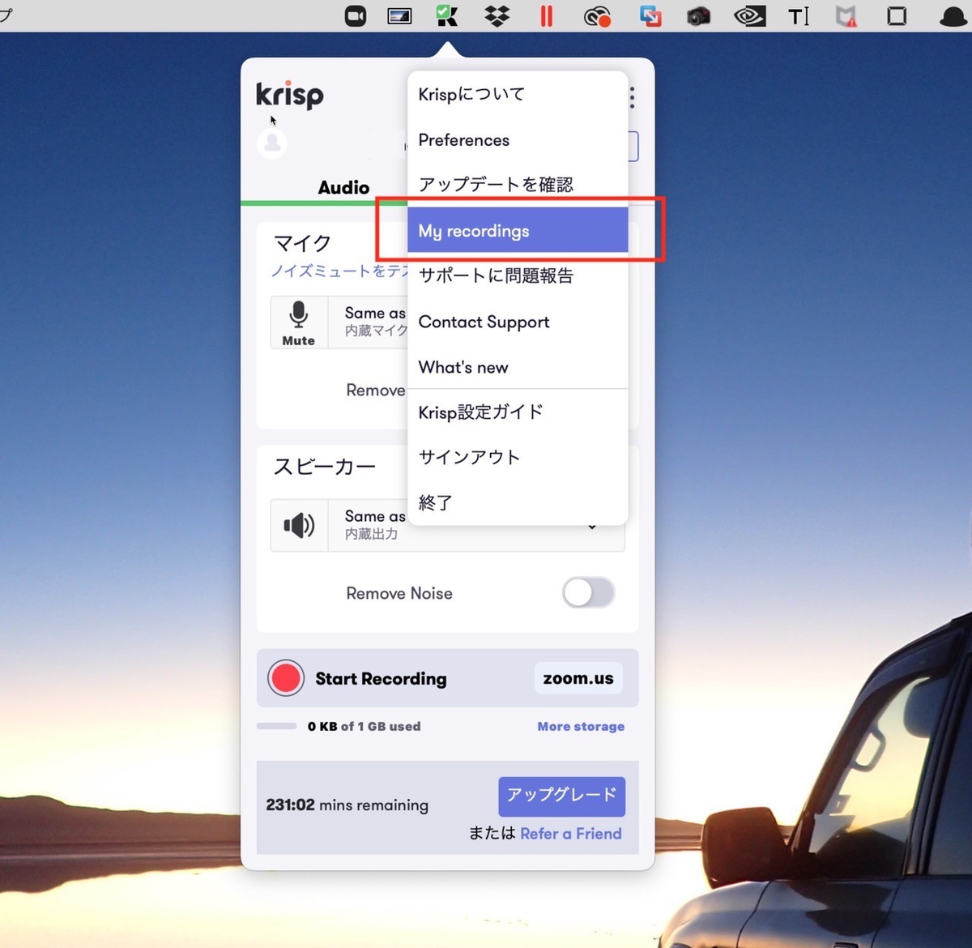The width and height of the screenshot is (972, 948).
Task: Click the スピーカー section heading
Action: (x=324, y=467)
